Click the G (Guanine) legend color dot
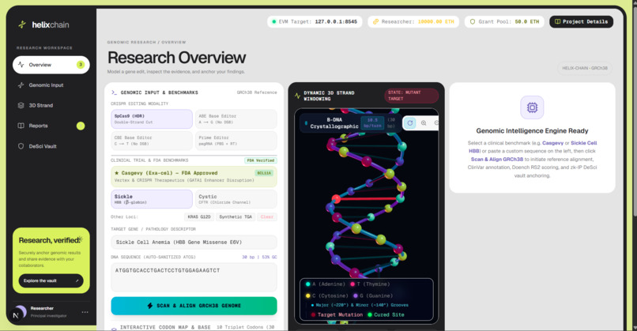This screenshot has width=637, height=331. [356, 295]
